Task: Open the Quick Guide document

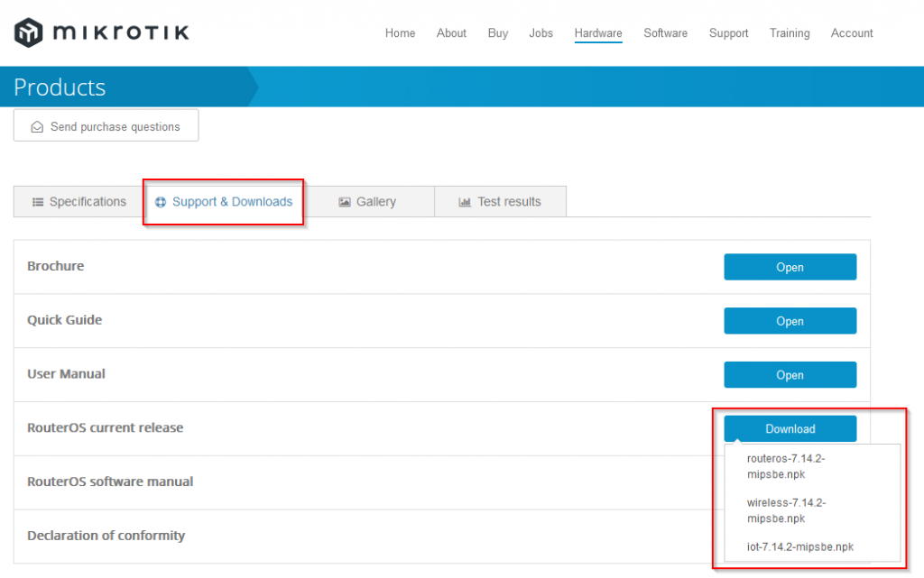Action: coord(790,321)
